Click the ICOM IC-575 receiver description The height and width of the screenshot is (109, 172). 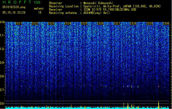pos(110,10)
